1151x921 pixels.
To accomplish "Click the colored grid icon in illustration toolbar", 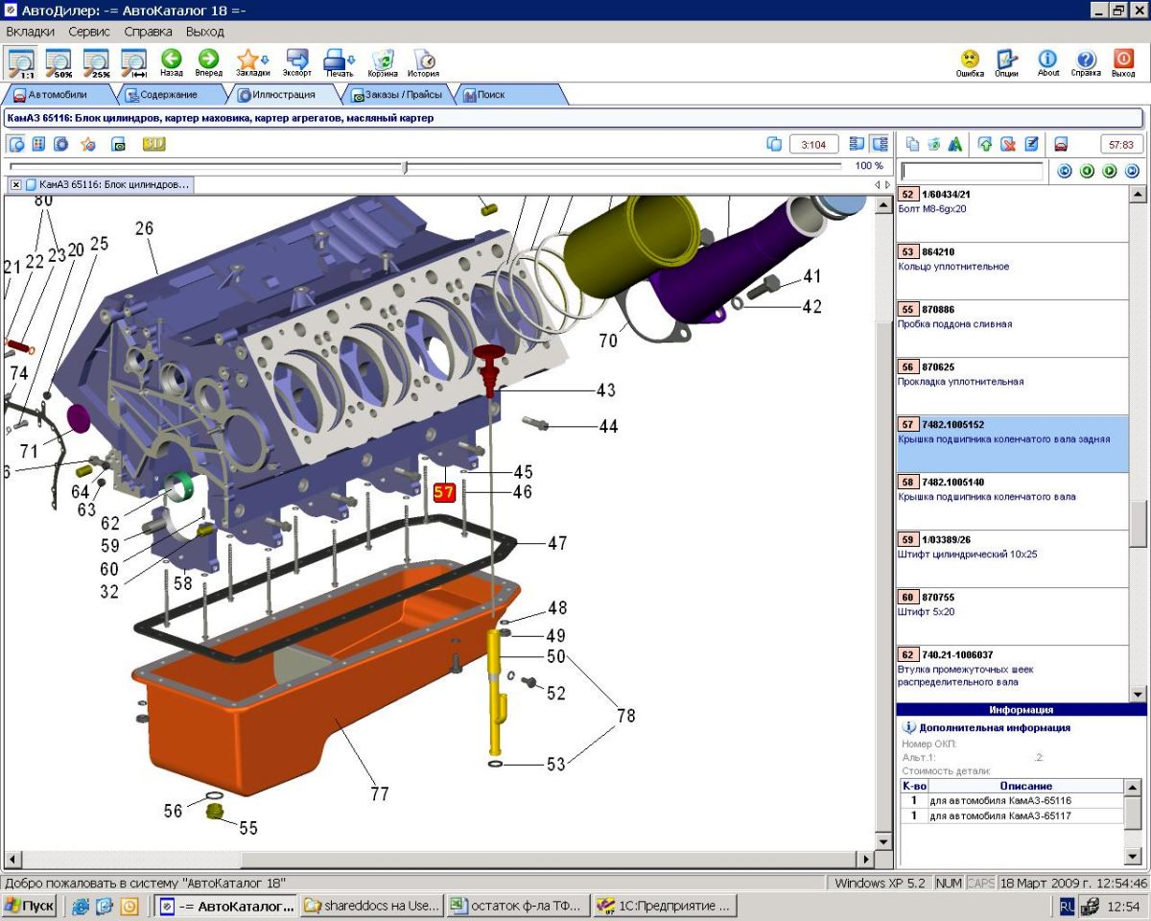I will click(x=39, y=145).
